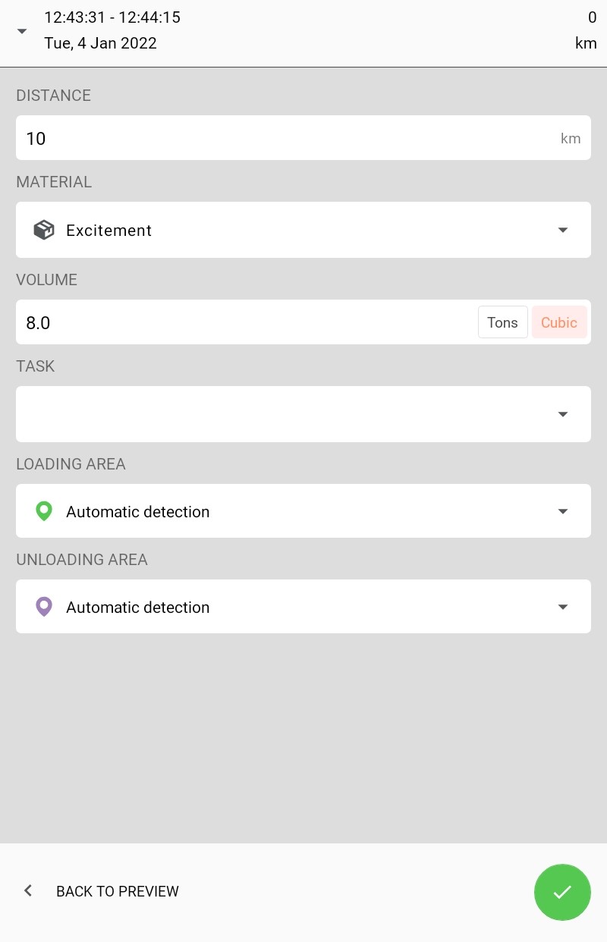Click the green checkmark confirm button
Viewport: 607px width, 942px height.
coord(562,892)
